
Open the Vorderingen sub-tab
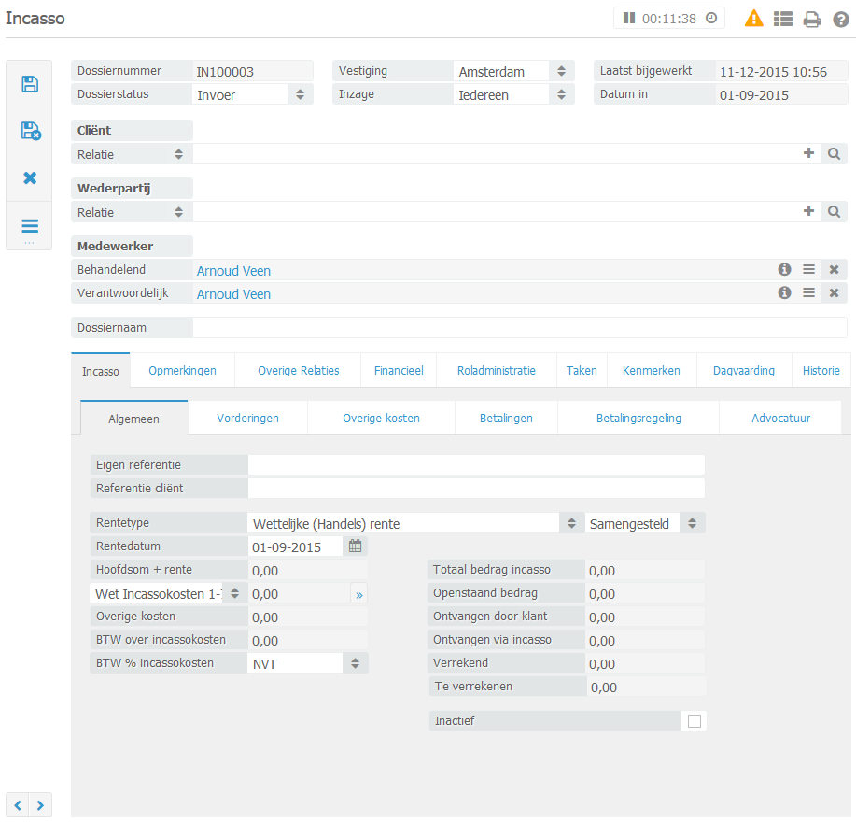click(x=248, y=419)
